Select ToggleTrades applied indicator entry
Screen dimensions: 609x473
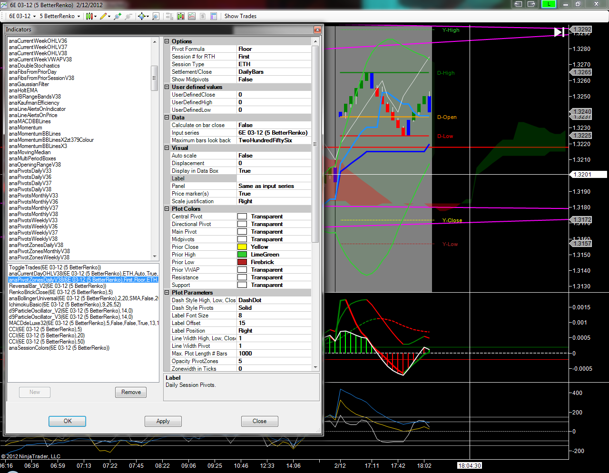pyautogui.click(x=55, y=267)
